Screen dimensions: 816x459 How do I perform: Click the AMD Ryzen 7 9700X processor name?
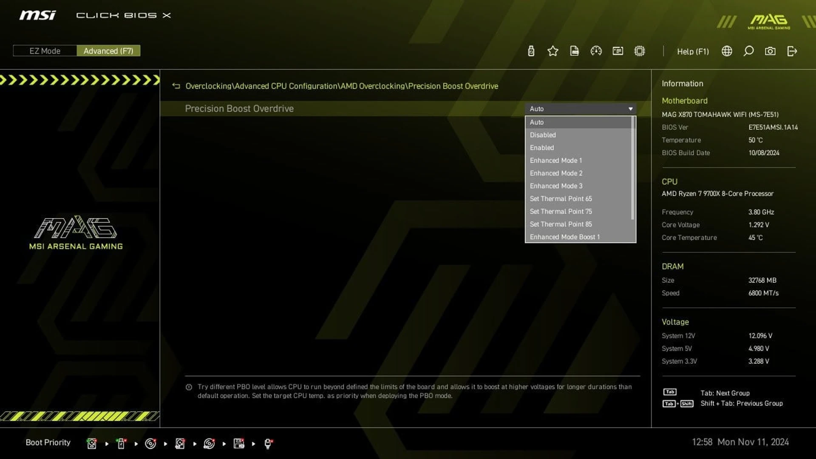(x=717, y=193)
